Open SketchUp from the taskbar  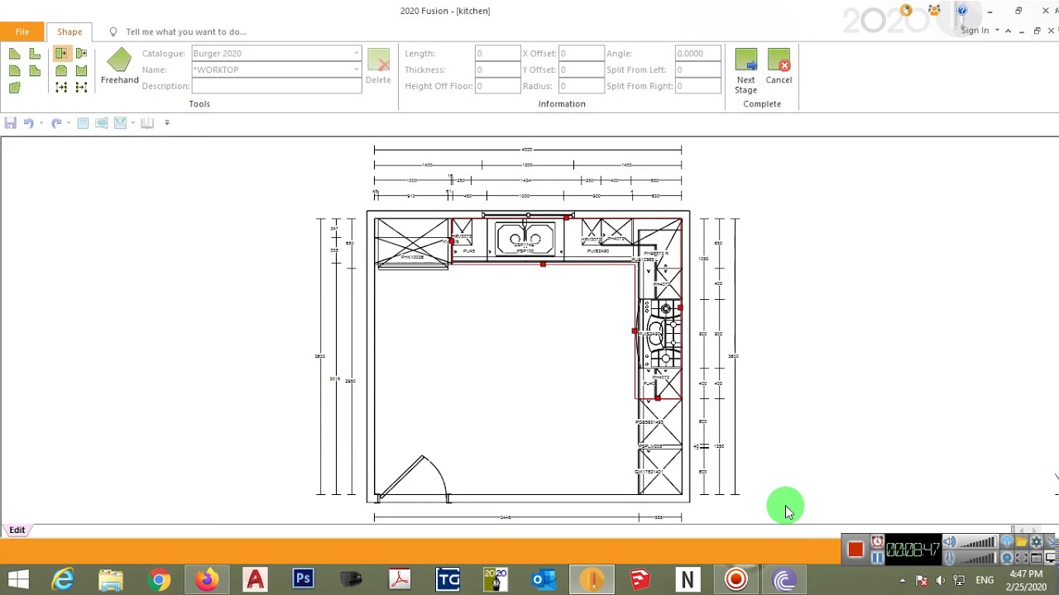(640, 579)
